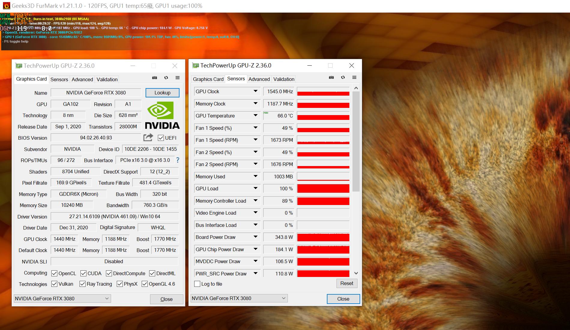
Task: Click the Device ID value 10DE 2206
Action: [150, 149]
